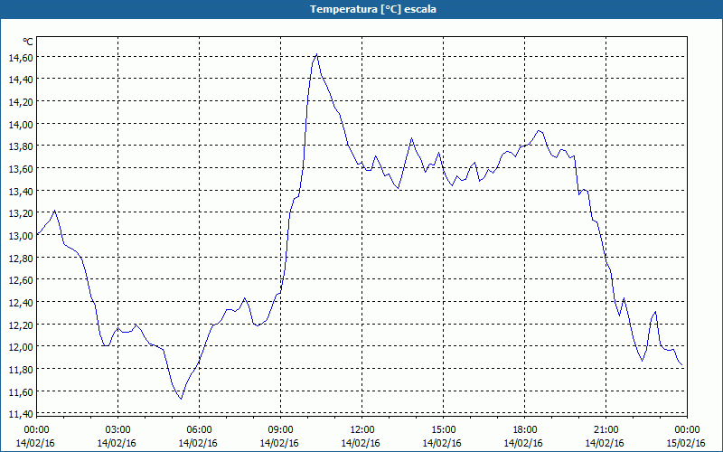723x452 pixels.
Task: Click the 12:00 time axis label
Action: [362, 430]
